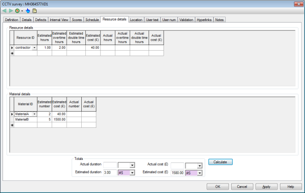
Task: Open the Hyperlinks tab
Action: 204,20
